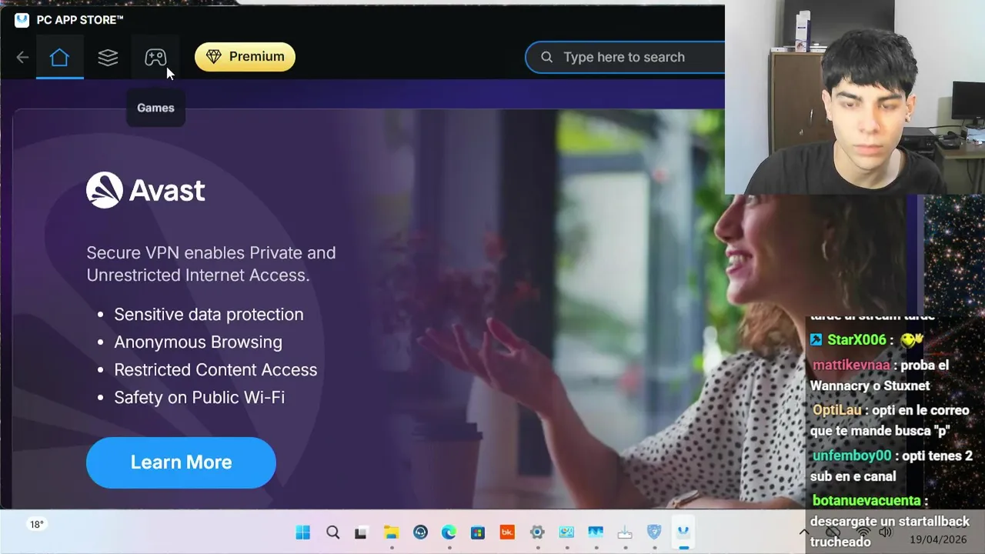Click 'Restricted Content Access' bullet text

215,370
